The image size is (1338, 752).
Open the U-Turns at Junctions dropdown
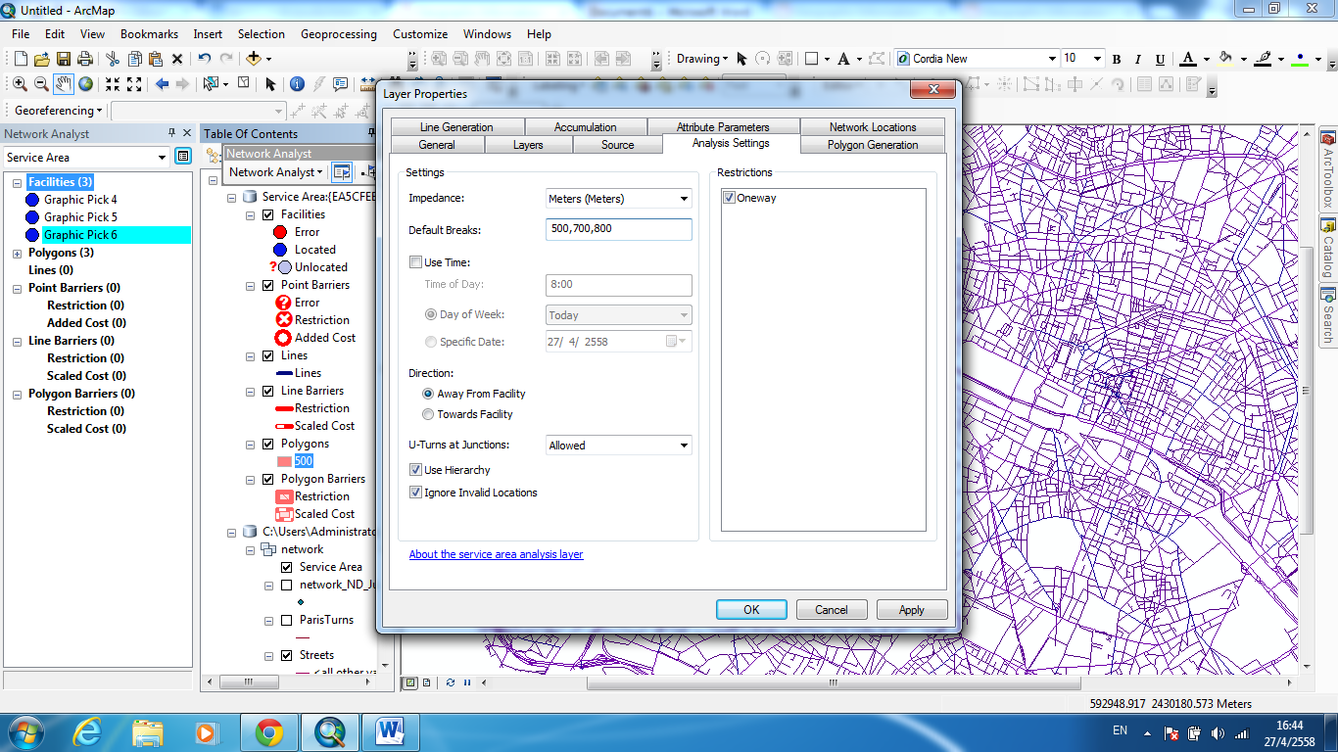[x=684, y=446]
